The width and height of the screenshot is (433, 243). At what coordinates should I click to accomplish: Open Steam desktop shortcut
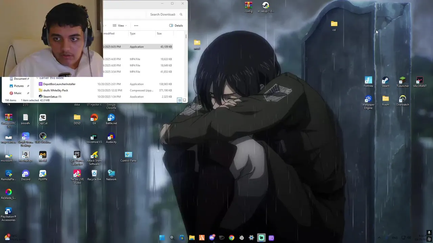tap(385, 82)
